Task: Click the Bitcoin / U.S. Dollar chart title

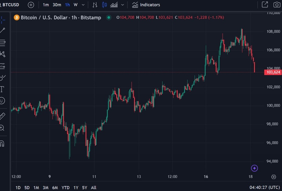Action: point(61,18)
